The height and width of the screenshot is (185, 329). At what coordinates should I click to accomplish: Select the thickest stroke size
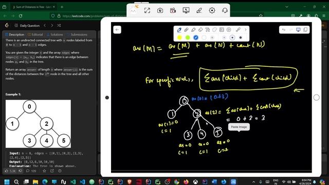coord(241,38)
